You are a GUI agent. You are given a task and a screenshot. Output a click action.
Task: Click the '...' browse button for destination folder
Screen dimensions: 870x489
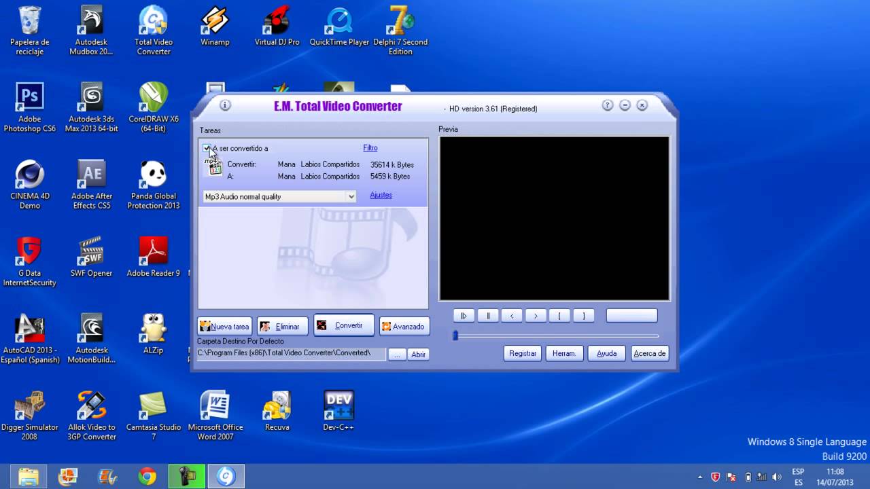(x=397, y=355)
